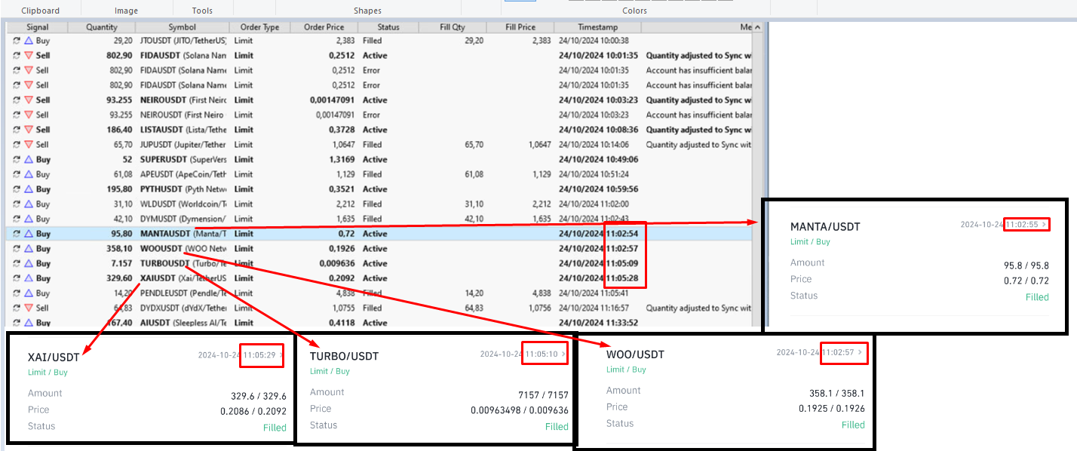
Task: Click the quantity 7.157 in TURBOUSDT row
Action: [x=121, y=264]
